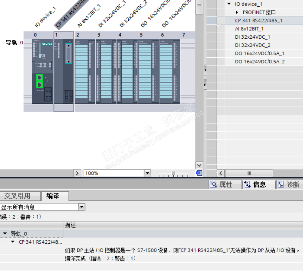
Task: Click the rotated IO device_1 label
Action: tap(45, 17)
